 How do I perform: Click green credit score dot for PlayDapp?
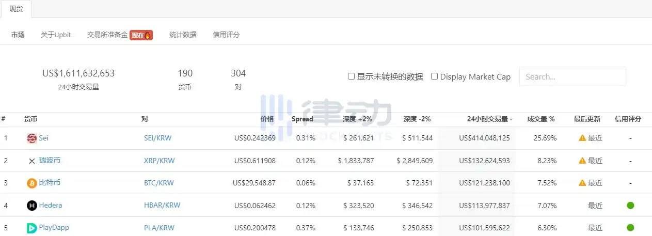pyautogui.click(x=630, y=228)
